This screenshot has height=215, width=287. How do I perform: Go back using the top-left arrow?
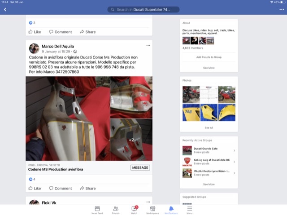point(5,9)
